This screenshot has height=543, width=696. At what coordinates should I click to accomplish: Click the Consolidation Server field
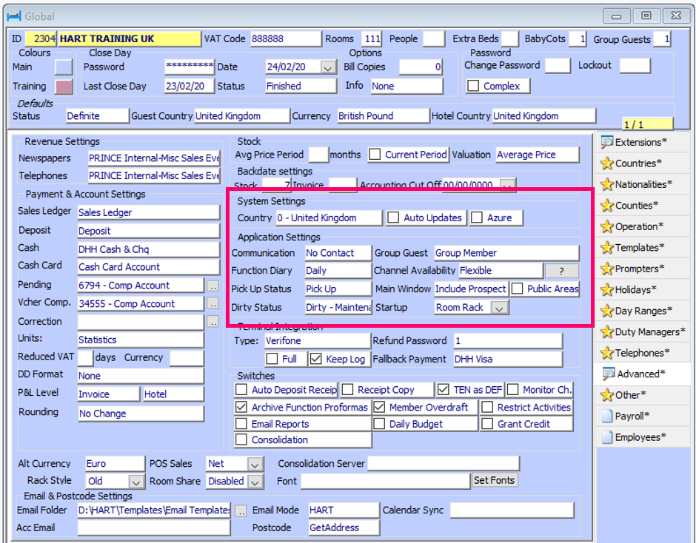[x=444, y=464]
